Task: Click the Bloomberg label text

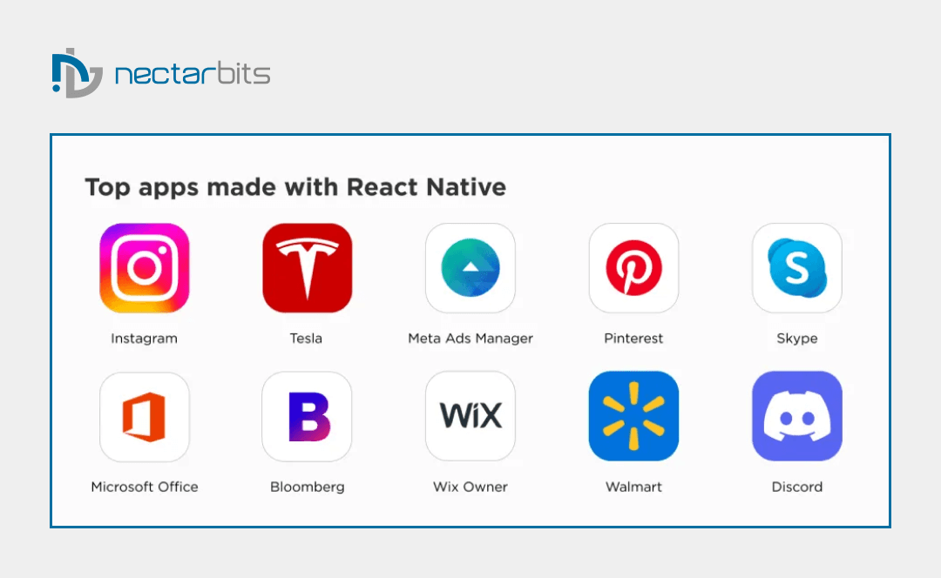Action: pos(307,487)
